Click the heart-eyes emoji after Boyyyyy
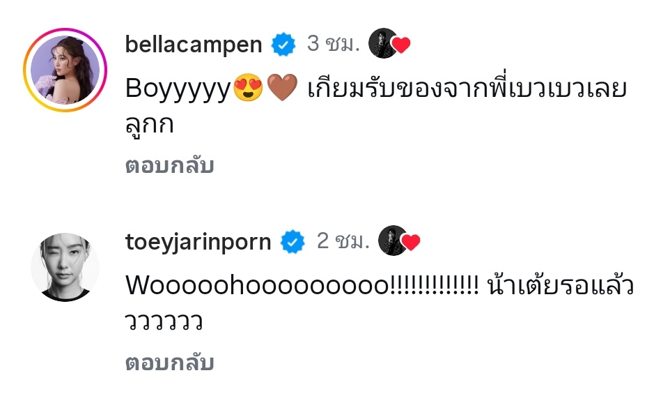 pos(248,88)
